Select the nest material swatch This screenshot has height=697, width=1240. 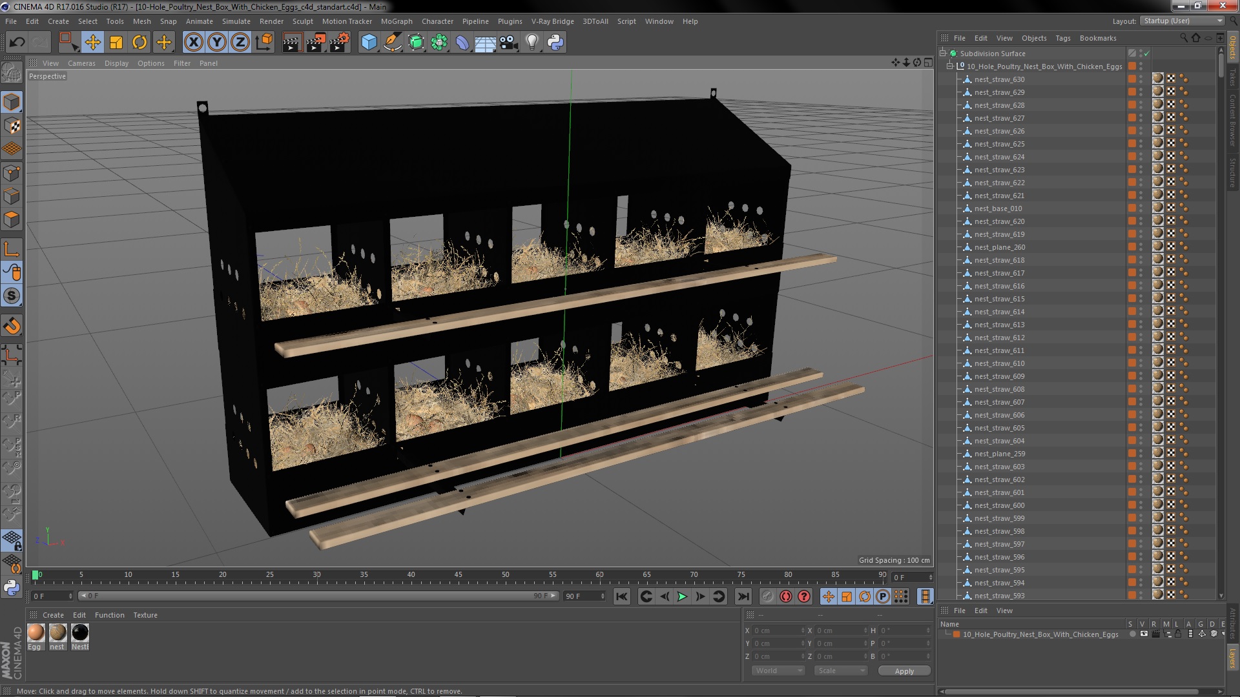(58, 632)
